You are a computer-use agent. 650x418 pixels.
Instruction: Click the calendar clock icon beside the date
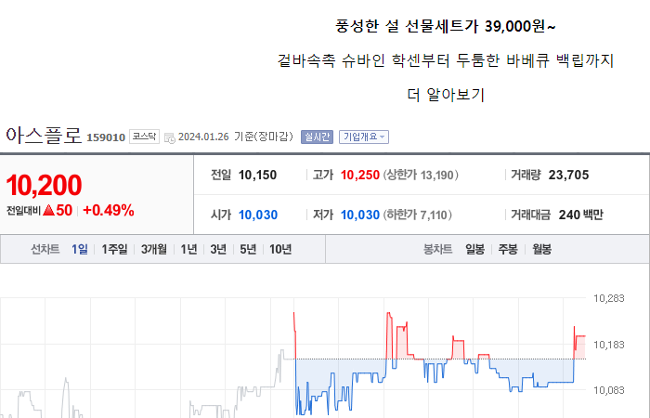[x=170, y=138]
